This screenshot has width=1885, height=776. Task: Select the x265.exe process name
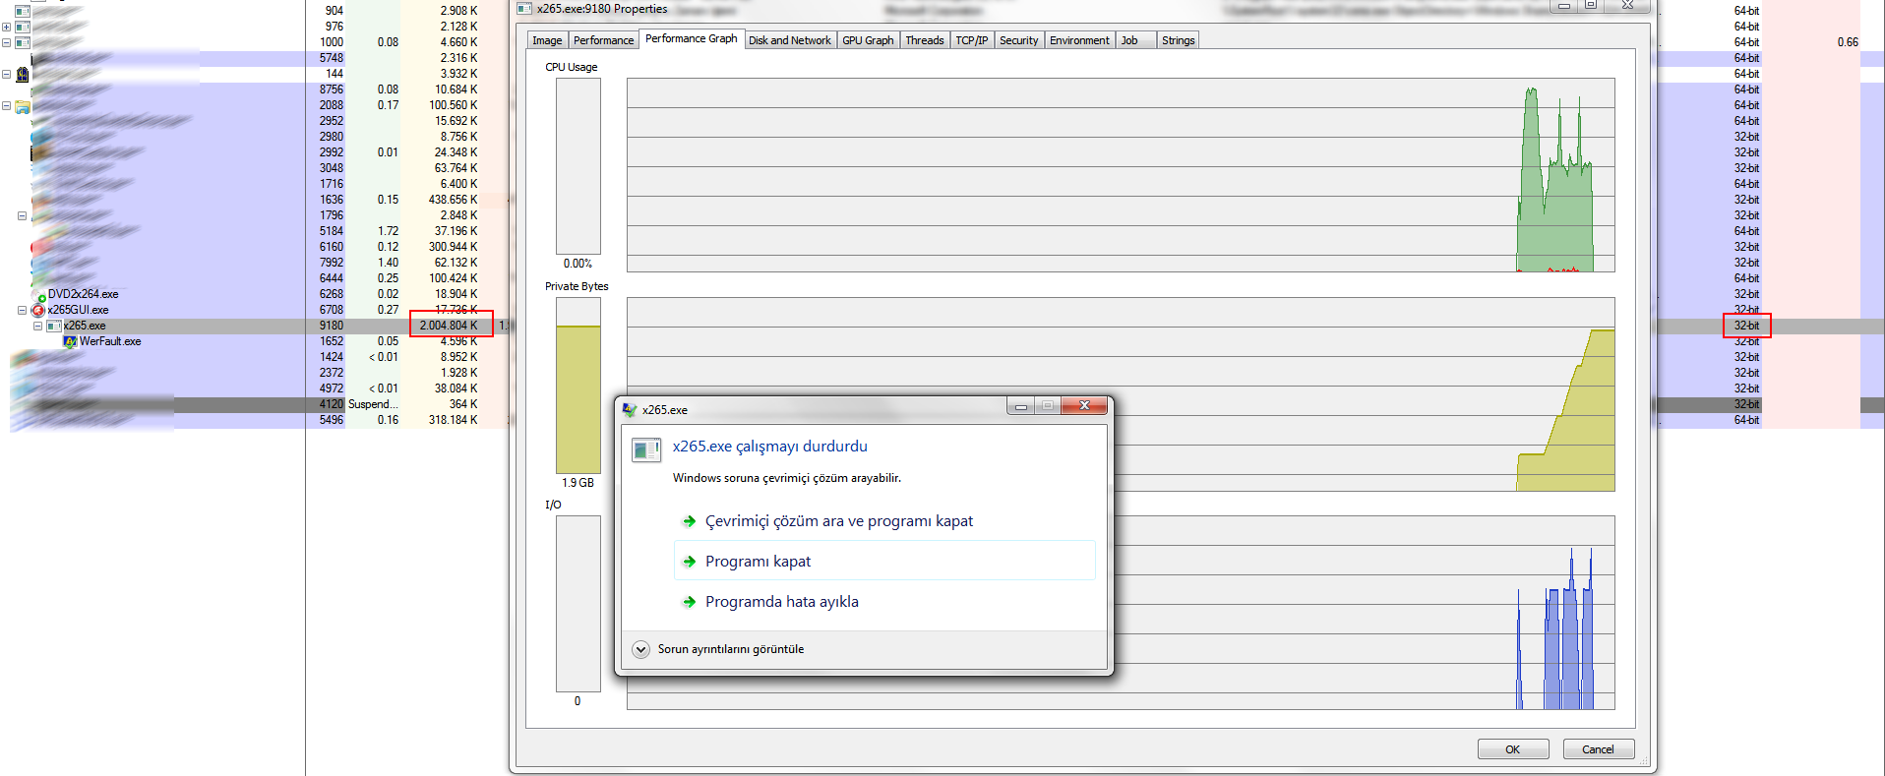tap(85, 326)
